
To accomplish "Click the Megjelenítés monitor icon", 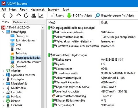I will (8, 84).
